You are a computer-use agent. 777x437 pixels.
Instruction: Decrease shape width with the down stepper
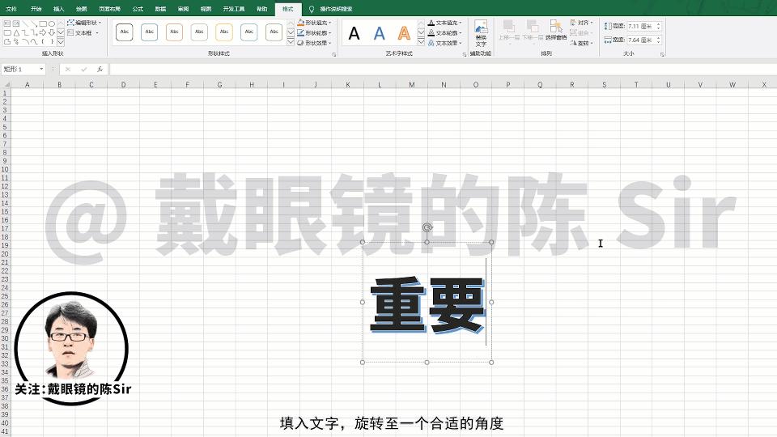point(659,41)
